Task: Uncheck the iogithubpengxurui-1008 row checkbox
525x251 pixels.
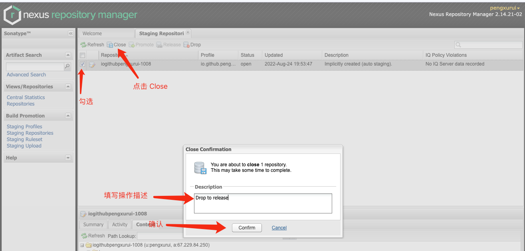Action: 83,64
